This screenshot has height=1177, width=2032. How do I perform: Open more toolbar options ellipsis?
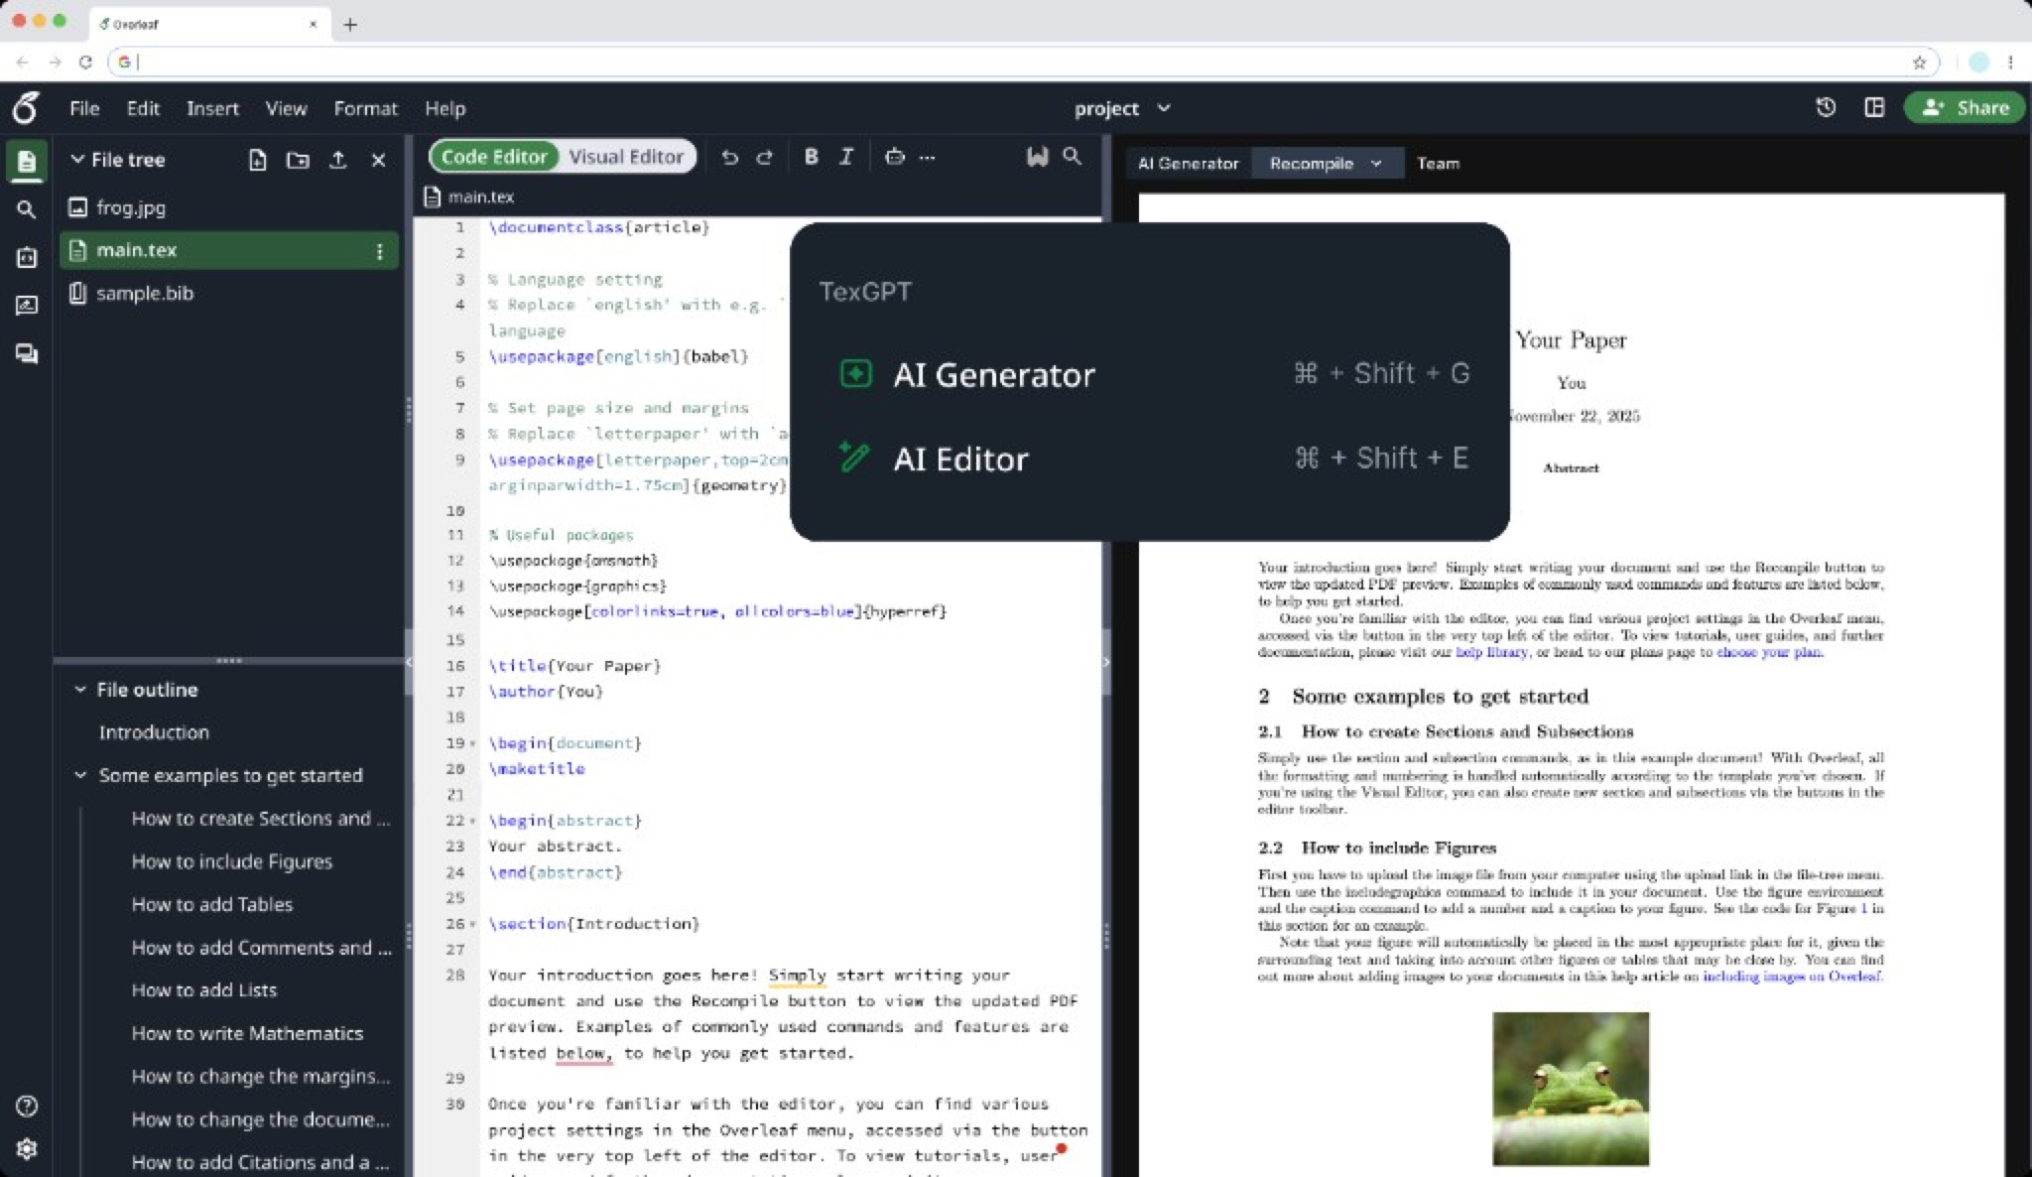tap(927, 157)
